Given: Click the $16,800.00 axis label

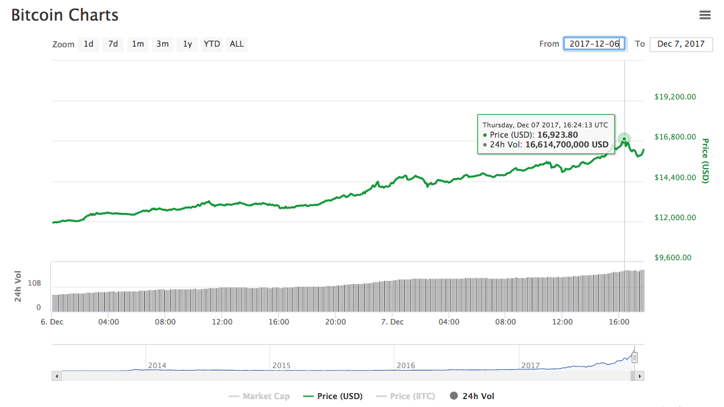Looking at the screenshot, I should coord(675,137).
